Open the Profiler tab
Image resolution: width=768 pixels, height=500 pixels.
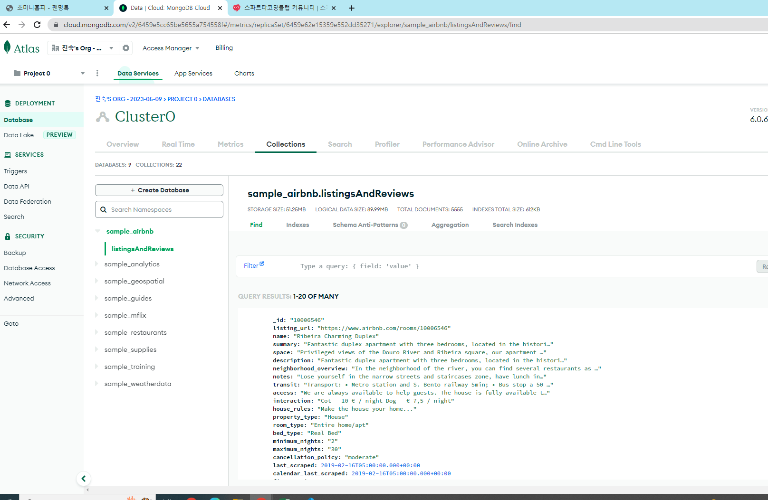pos(387,144)
